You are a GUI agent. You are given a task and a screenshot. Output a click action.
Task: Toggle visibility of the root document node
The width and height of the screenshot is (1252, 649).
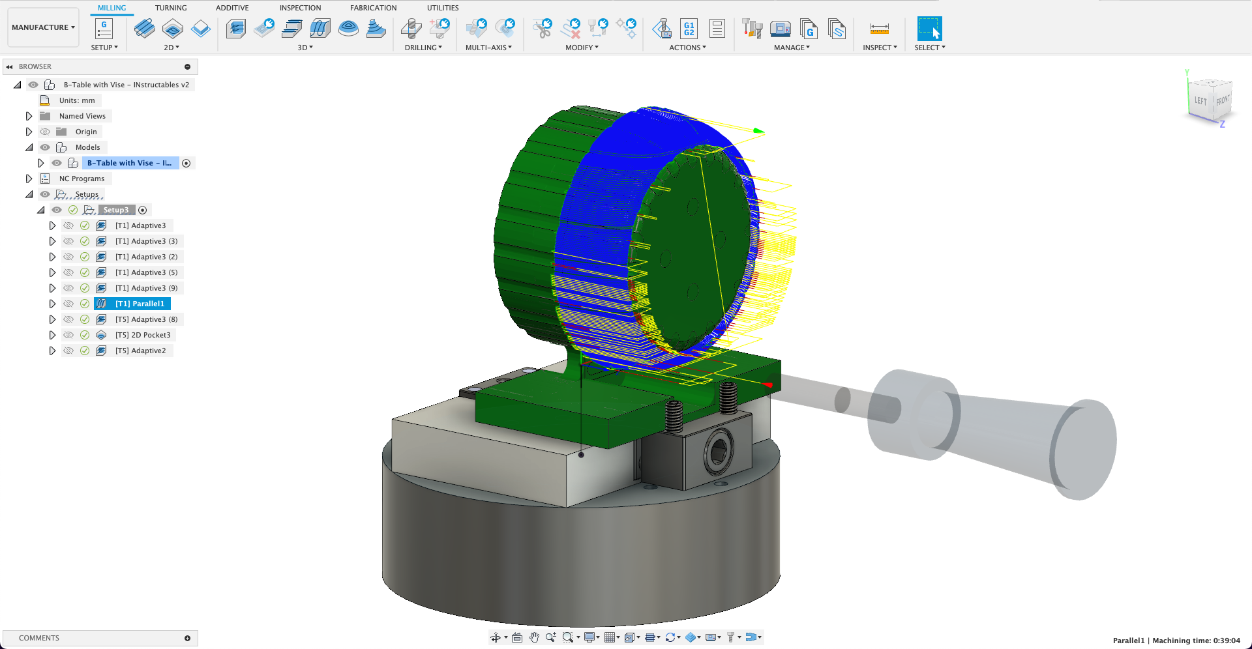[x=33, y=85]
